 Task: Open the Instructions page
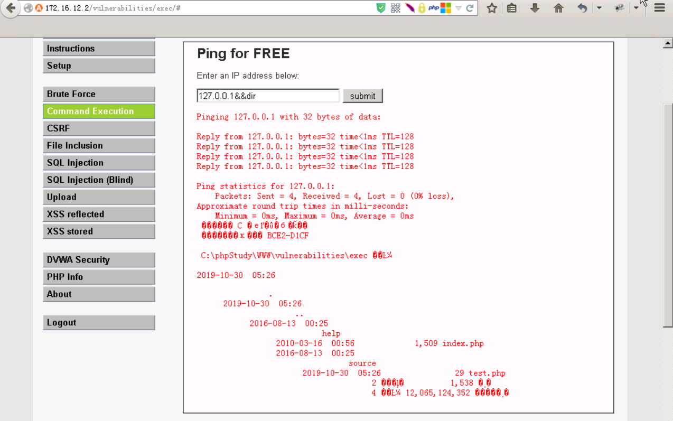coord(99,49)
